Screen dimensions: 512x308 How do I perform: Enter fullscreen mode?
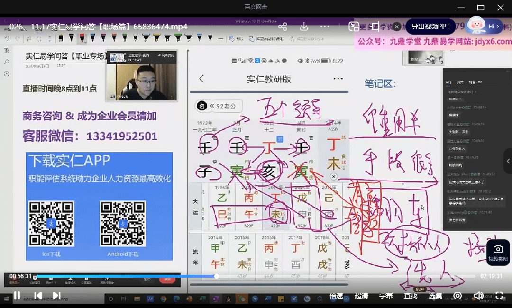[499, 296]
